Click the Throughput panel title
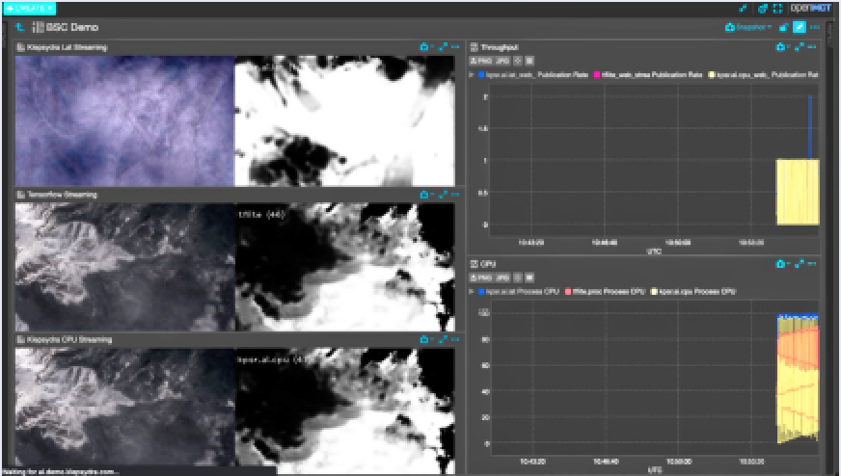The width and height of the screenshot is (841, 476). click(x=500, y=47)
